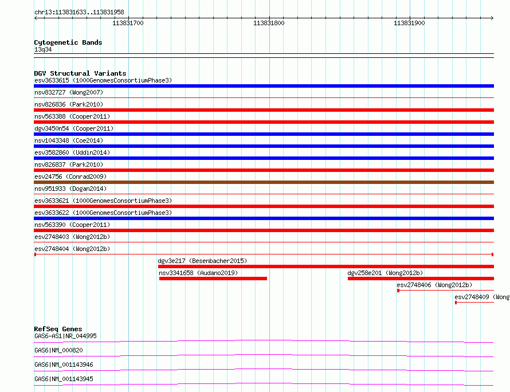The width and height of the screenshot is (510, 392).
Task: Click the 113831700 ruler position
Action: click(x=128, y=23)
